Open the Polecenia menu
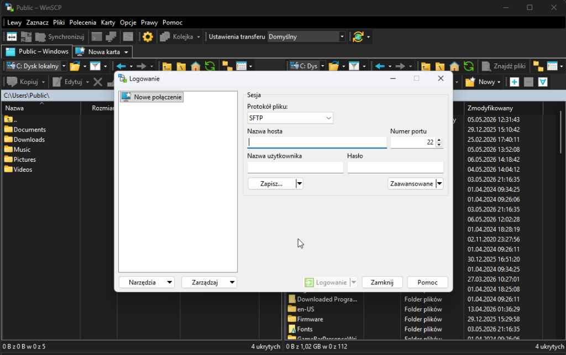The image size is (566, 355). coord(83,22)
